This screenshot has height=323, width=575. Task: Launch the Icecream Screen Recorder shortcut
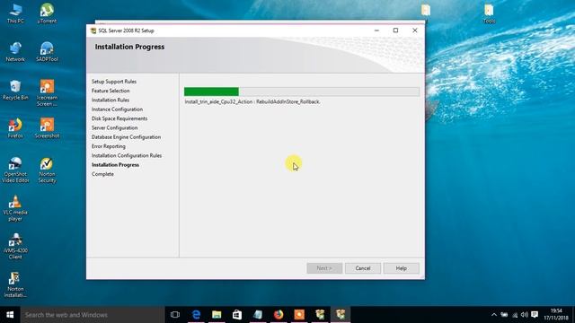pyautogui.click(x=47, y=93)
